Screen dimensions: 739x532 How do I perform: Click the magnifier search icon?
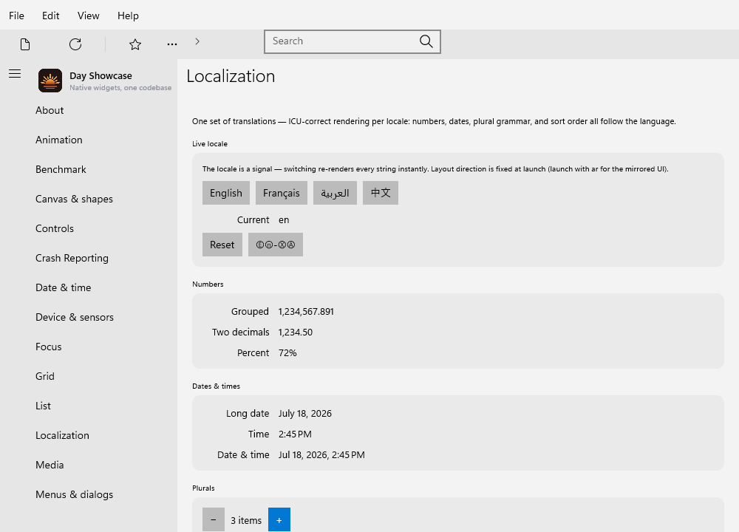point(426,41)
